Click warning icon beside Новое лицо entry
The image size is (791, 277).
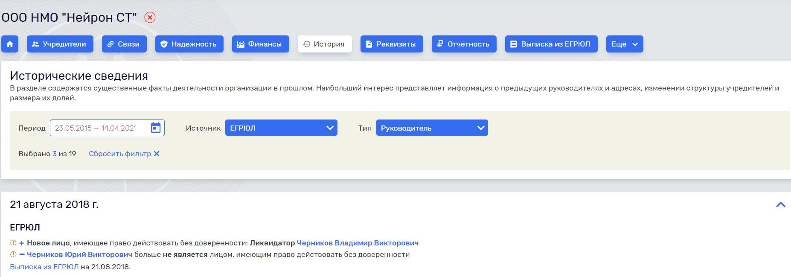(13, 243)
